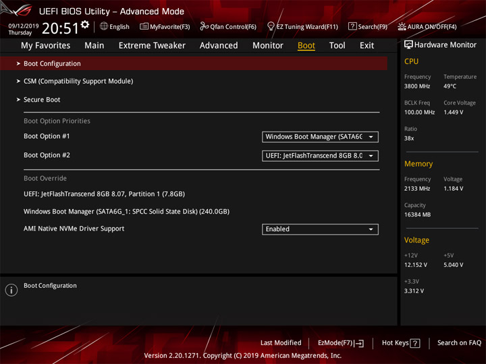Boot override from UEFI JetFlashTranscend 8GB
486x364 pixels.
tap(104, 194)
